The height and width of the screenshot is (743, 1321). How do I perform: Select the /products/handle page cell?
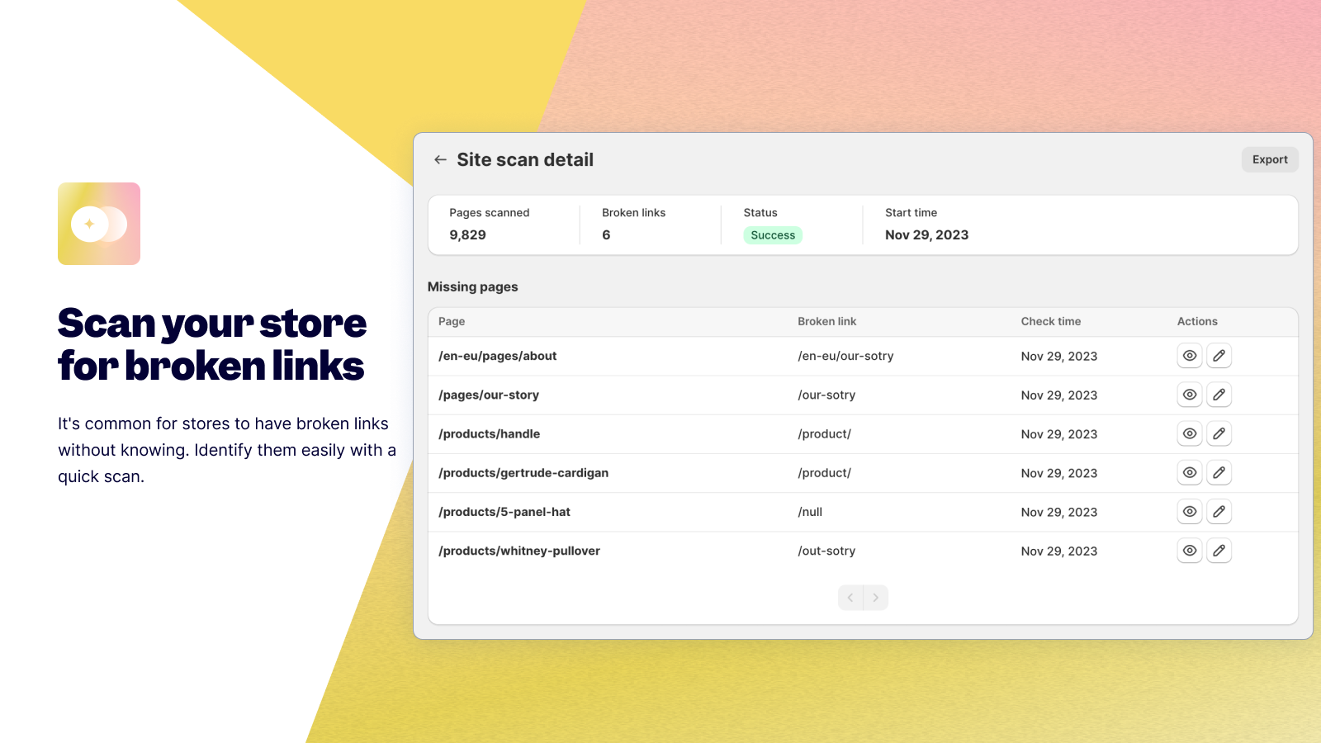(x=490, y=433)
